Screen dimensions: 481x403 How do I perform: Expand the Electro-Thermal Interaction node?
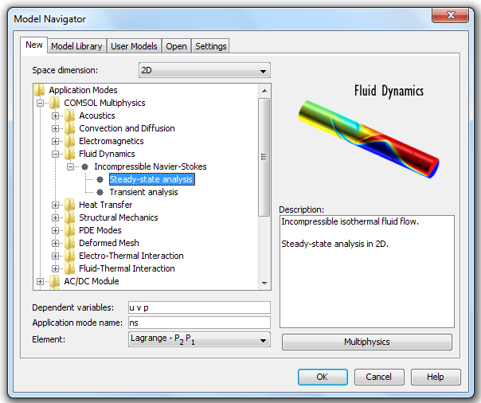[55, 256]
